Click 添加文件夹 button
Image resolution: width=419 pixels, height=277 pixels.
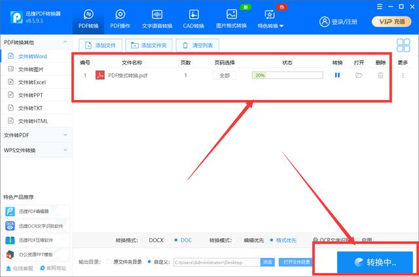point(149,45)
